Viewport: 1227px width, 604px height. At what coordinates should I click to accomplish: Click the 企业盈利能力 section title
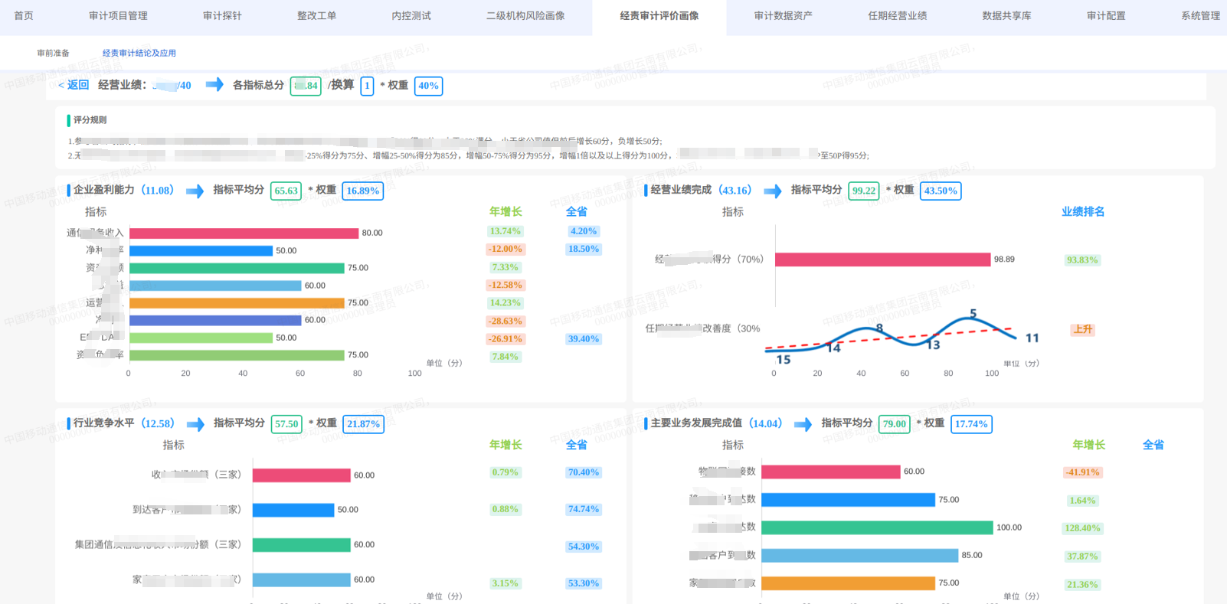click(x=103, y=190)
